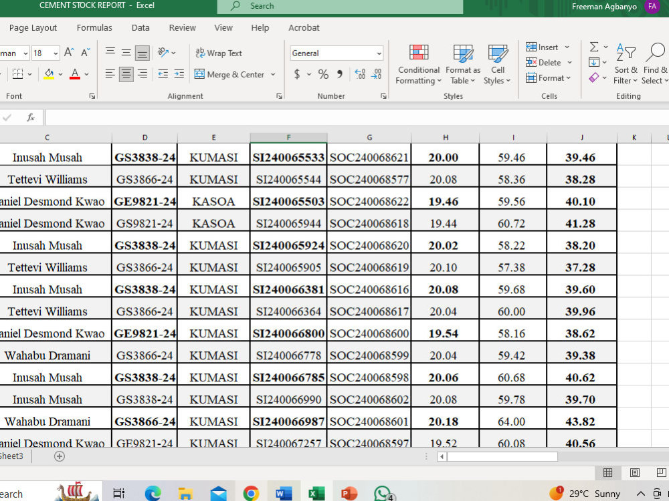
Task: Open Alignment dialog launcher
Action: (x=279, y=96)
